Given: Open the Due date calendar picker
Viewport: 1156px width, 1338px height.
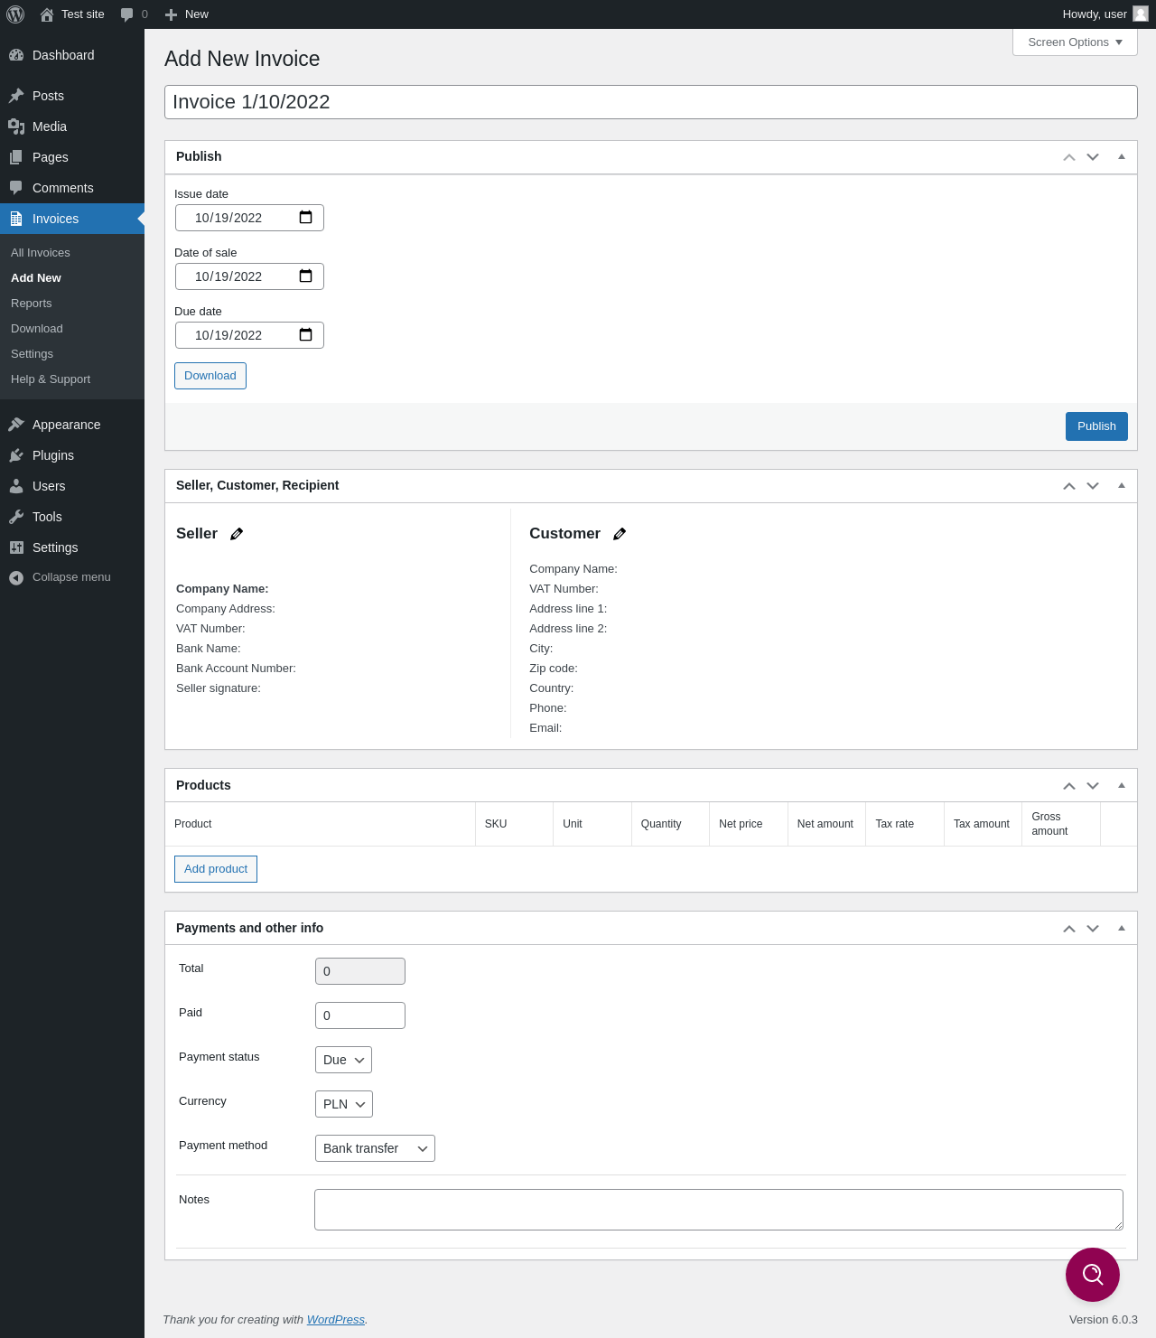Looking at the screenshot, I should (x=305, y=335).
